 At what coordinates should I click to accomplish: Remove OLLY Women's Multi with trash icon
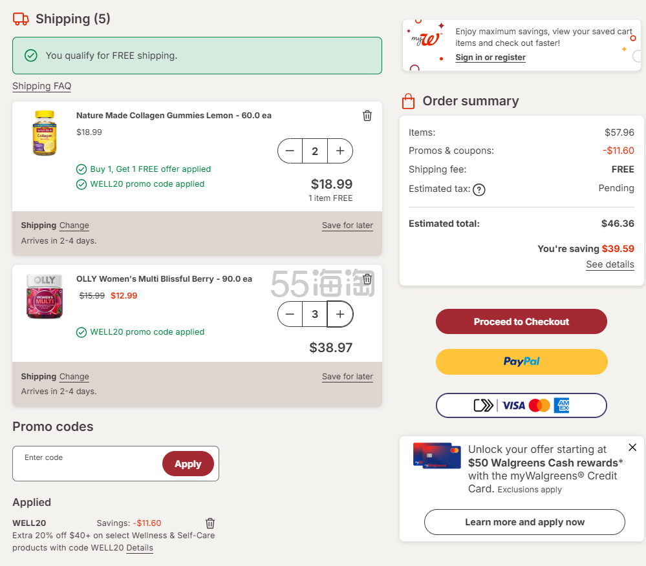click(367, 279)
